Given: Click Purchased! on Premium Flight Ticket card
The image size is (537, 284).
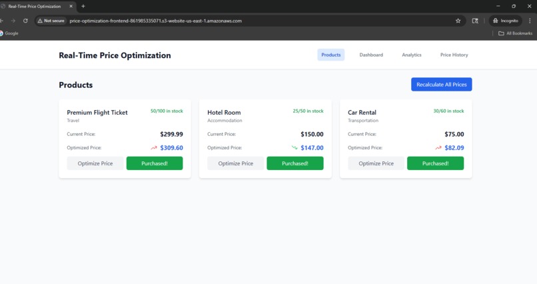Looking at the screenshot, I should tap(155, 163).
